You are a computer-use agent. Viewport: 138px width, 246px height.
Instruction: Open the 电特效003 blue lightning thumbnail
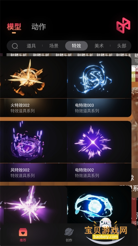pyautogui.click(x=99, y=77)
